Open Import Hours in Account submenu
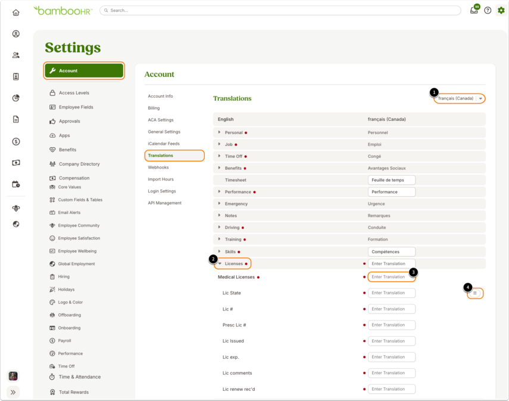The width and height of the screenshot is (509, 401). click(x=161, y=179)
